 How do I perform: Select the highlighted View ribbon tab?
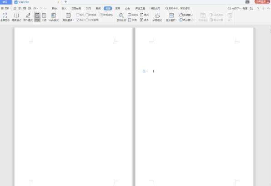click(x=108, y=8)
